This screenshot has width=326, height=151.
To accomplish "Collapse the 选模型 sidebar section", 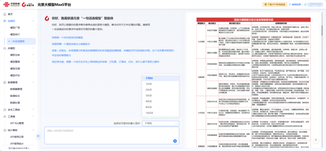I will click(33, 21).
